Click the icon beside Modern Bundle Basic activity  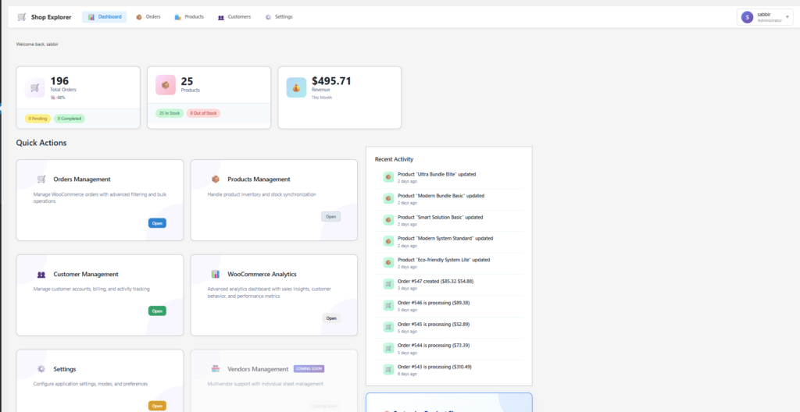[388, 198]
